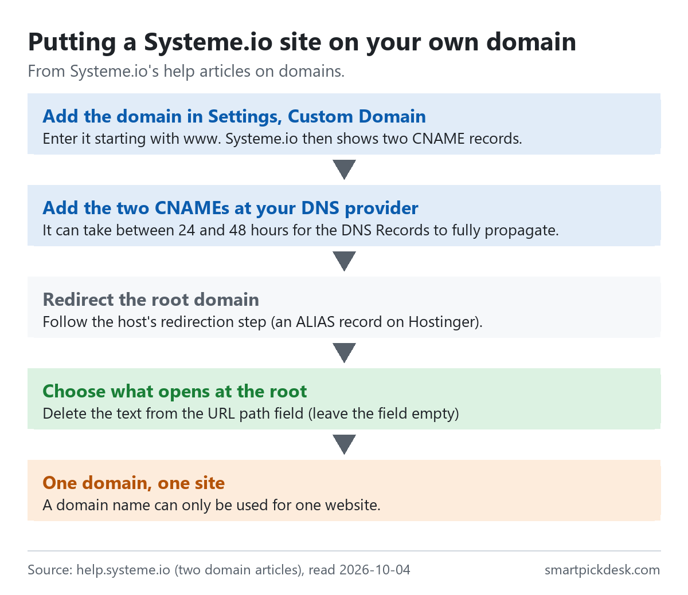
Task: Select heading 'Redirect the root domain'
Action: coord(151,300)
